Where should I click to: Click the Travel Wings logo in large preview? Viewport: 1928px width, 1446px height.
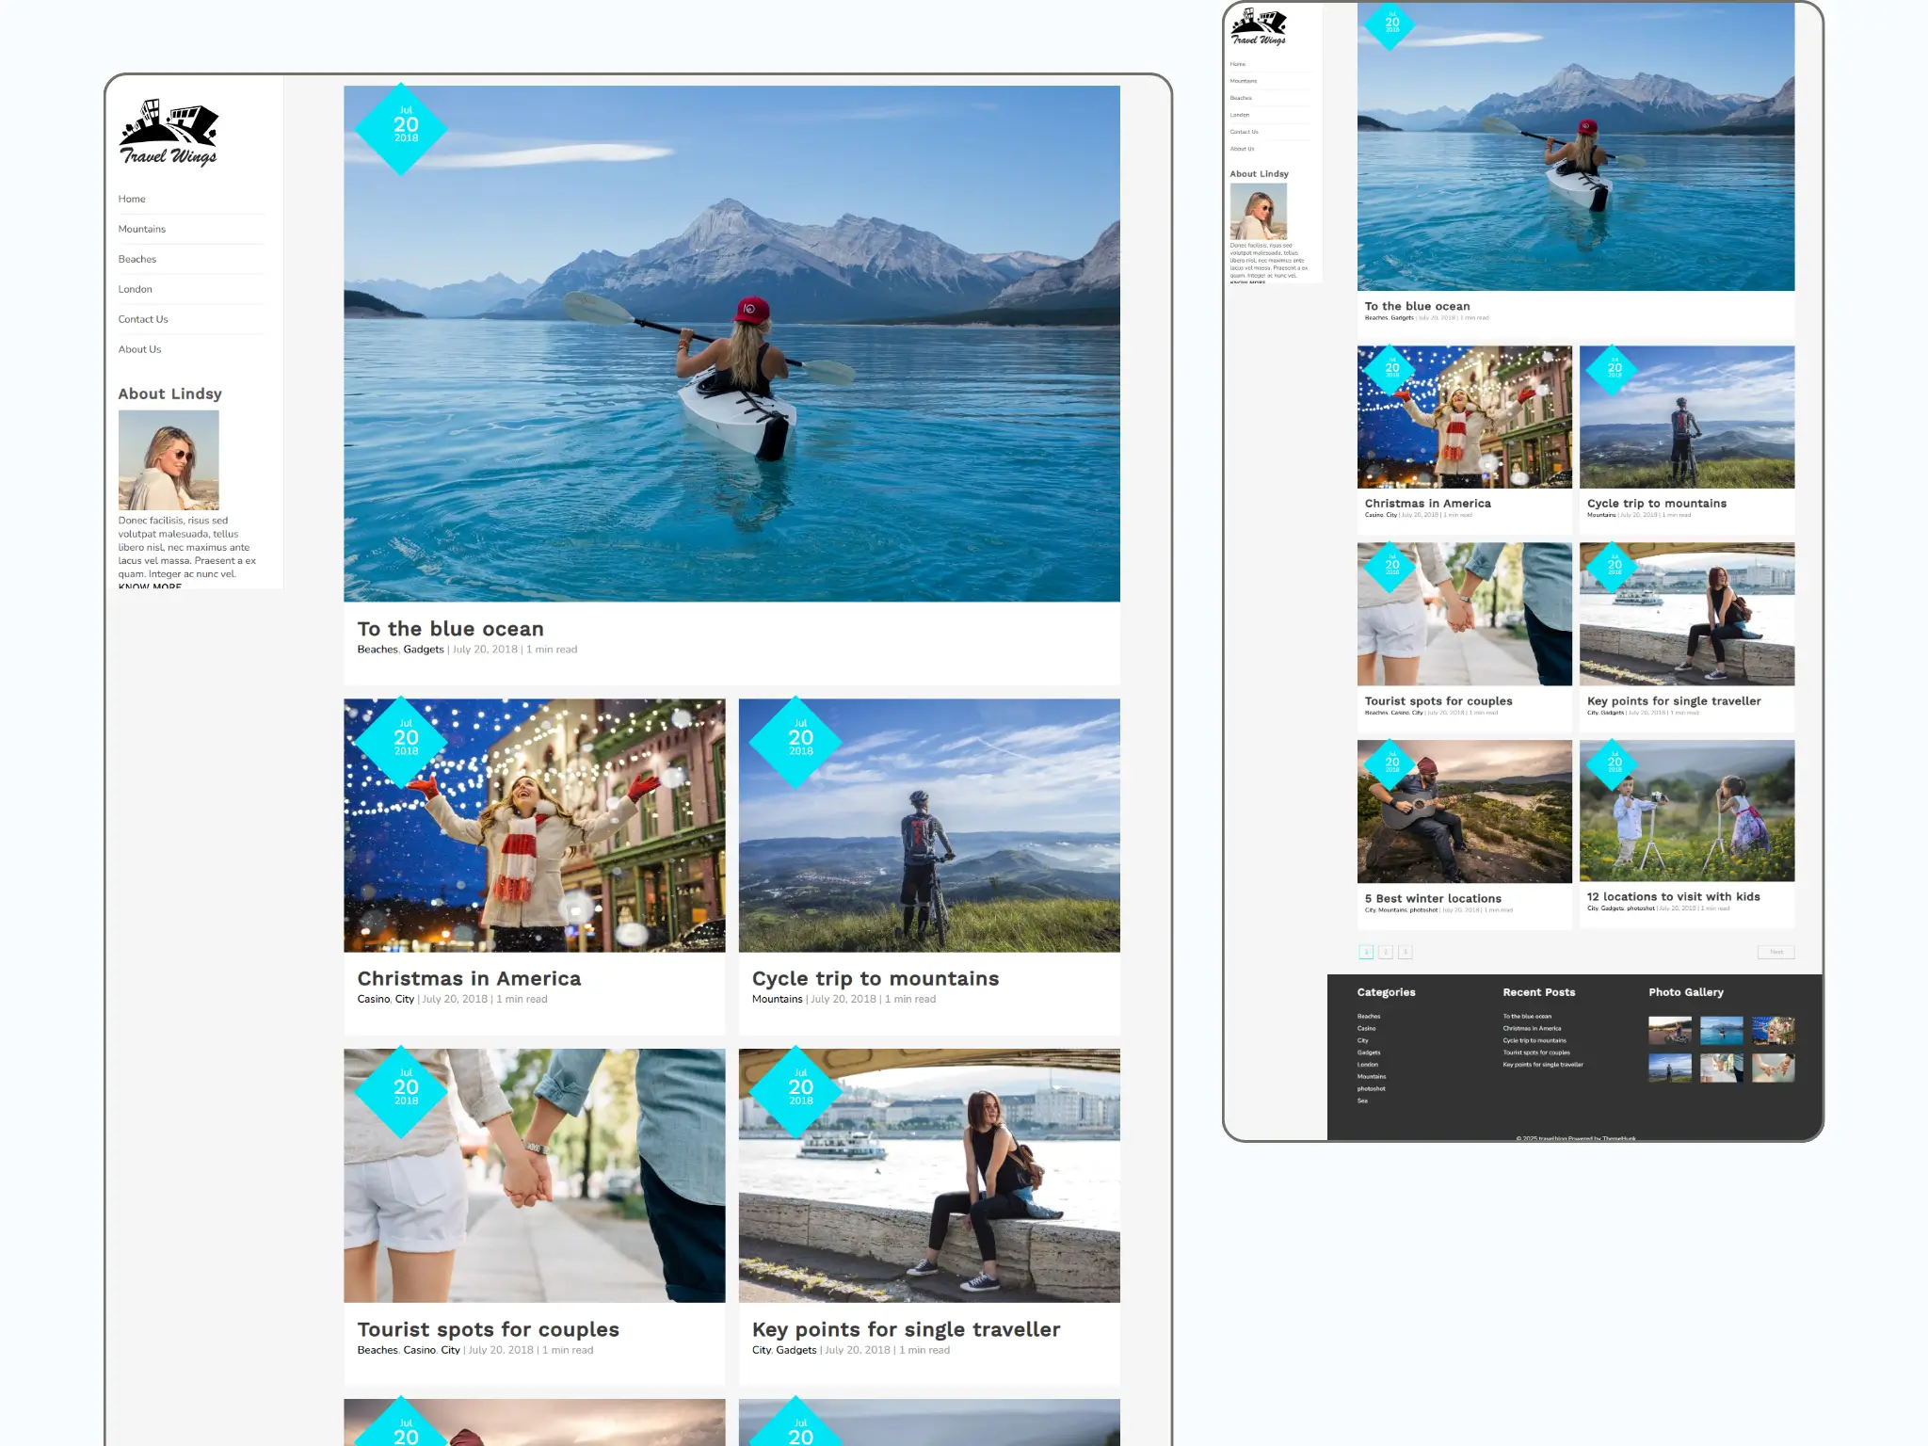coord(169,133)
